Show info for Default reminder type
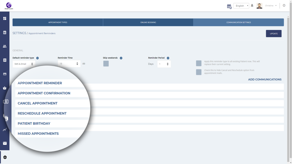 (37, 58)
